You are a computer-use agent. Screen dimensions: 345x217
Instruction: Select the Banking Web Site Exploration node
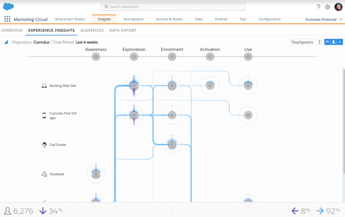[x=133, y=85]
